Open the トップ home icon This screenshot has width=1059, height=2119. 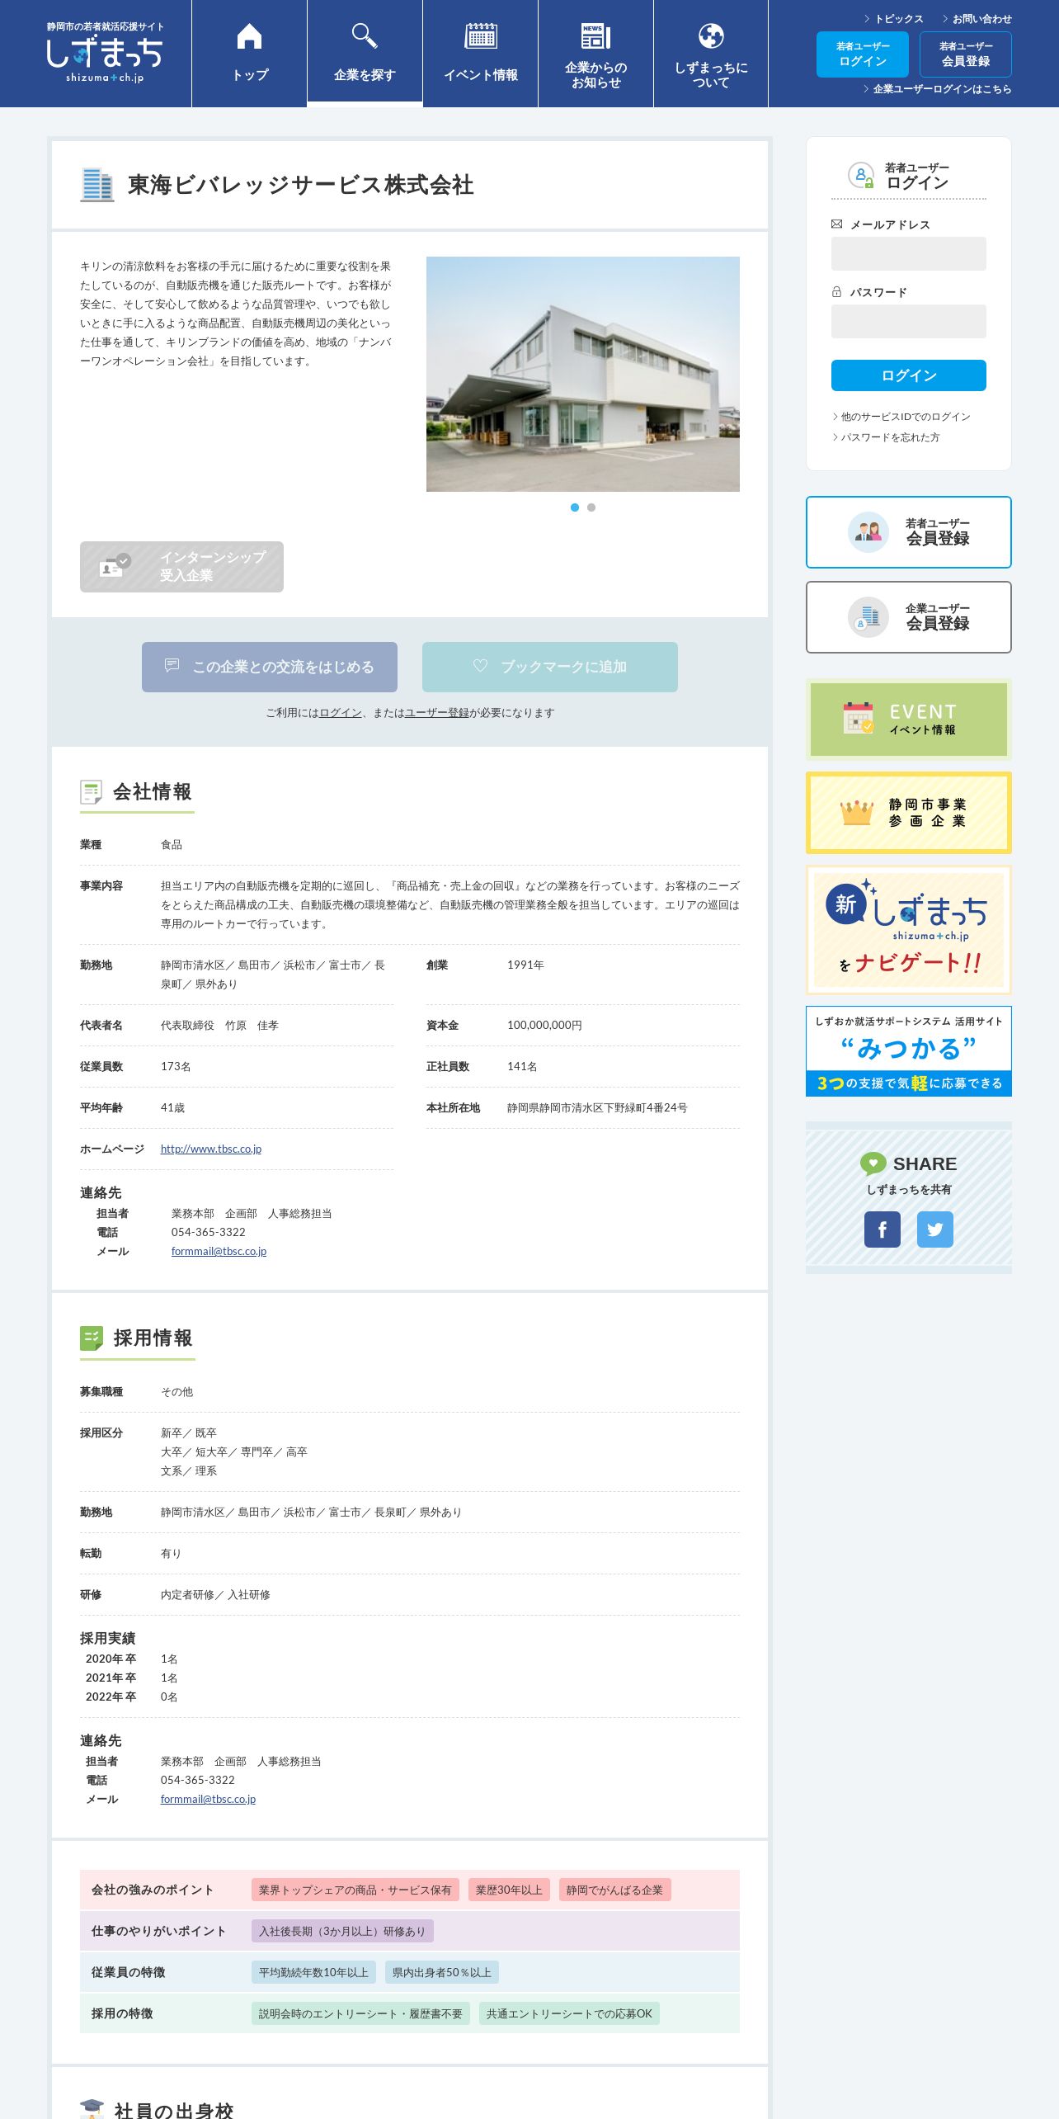(x=249, y=36)
